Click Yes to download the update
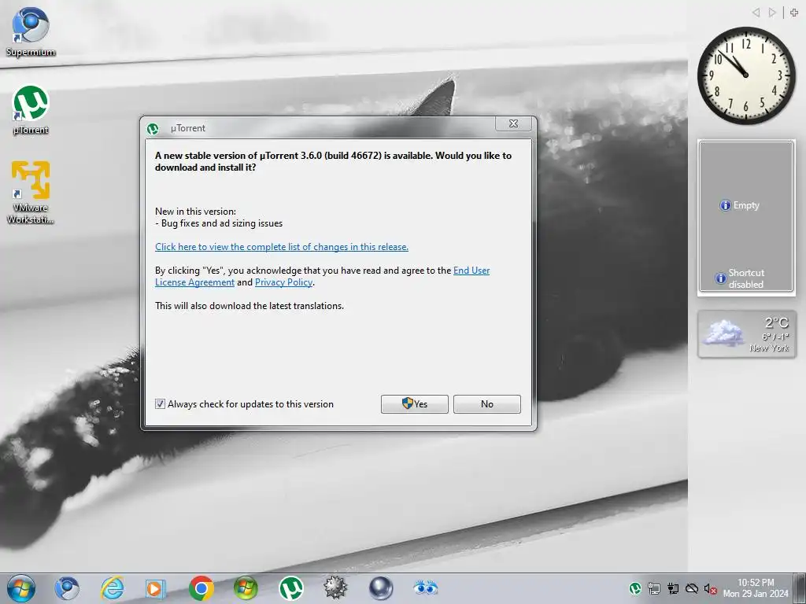The width and height of the screenshot is (806, 604). [414, 403]
